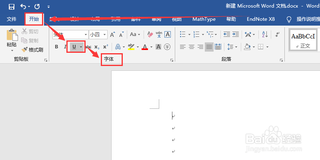Open the underline style dropdown arrow
Screen dimensions: 320x160
click(x=81, y=47)
